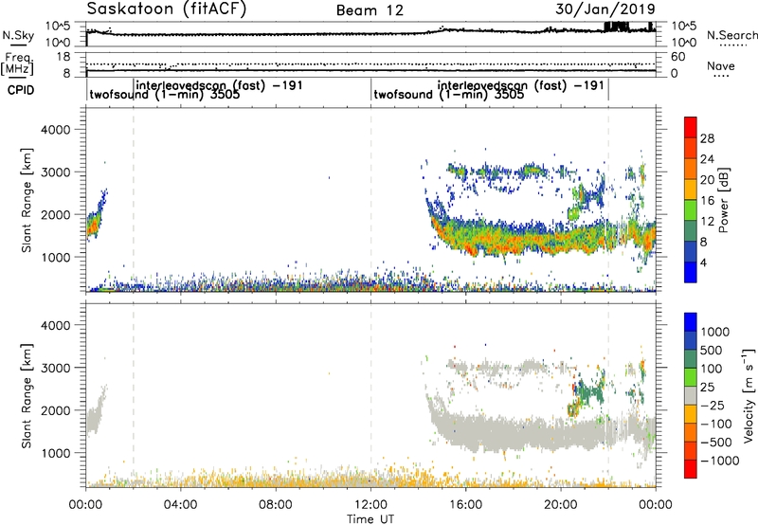This screenshot has width=758, height=525.
Task: Select the 'Beam 12' heading
Action: coord(370,10)
